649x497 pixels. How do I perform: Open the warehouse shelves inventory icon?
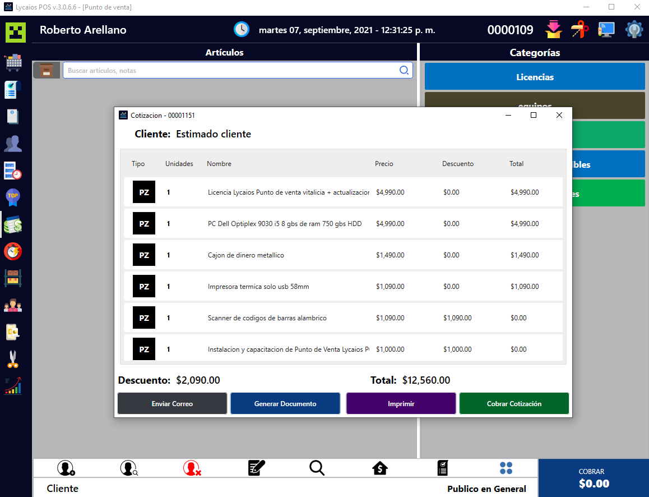pyautogui.click(x=13, y=278)
